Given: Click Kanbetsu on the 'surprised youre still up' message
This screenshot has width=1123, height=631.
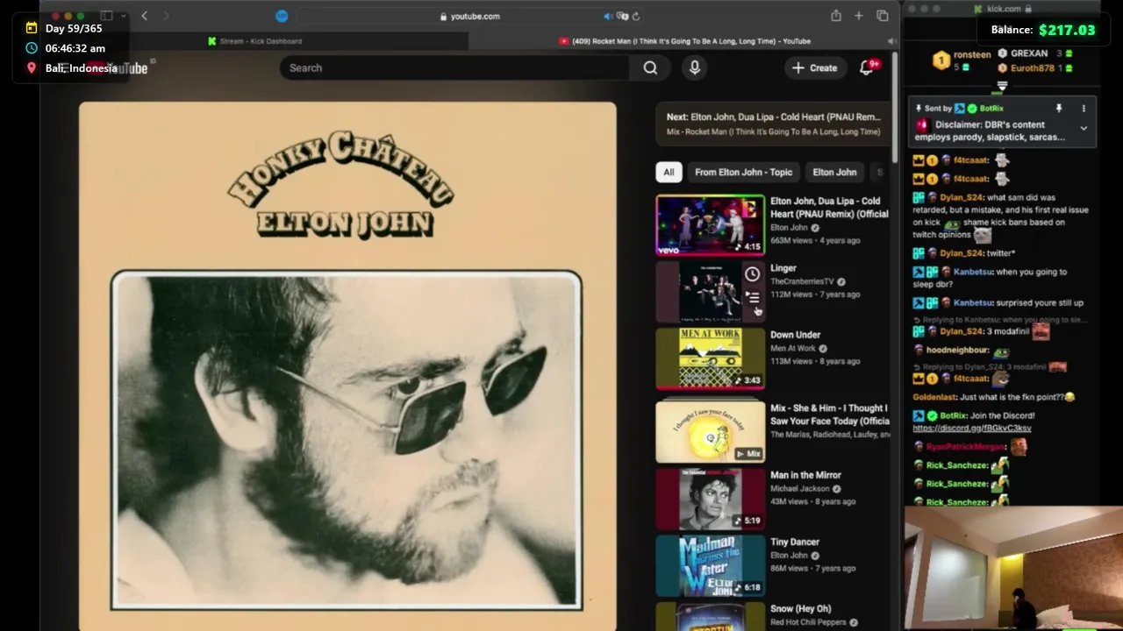Looking at the screenshot, I should pos(973,302).
